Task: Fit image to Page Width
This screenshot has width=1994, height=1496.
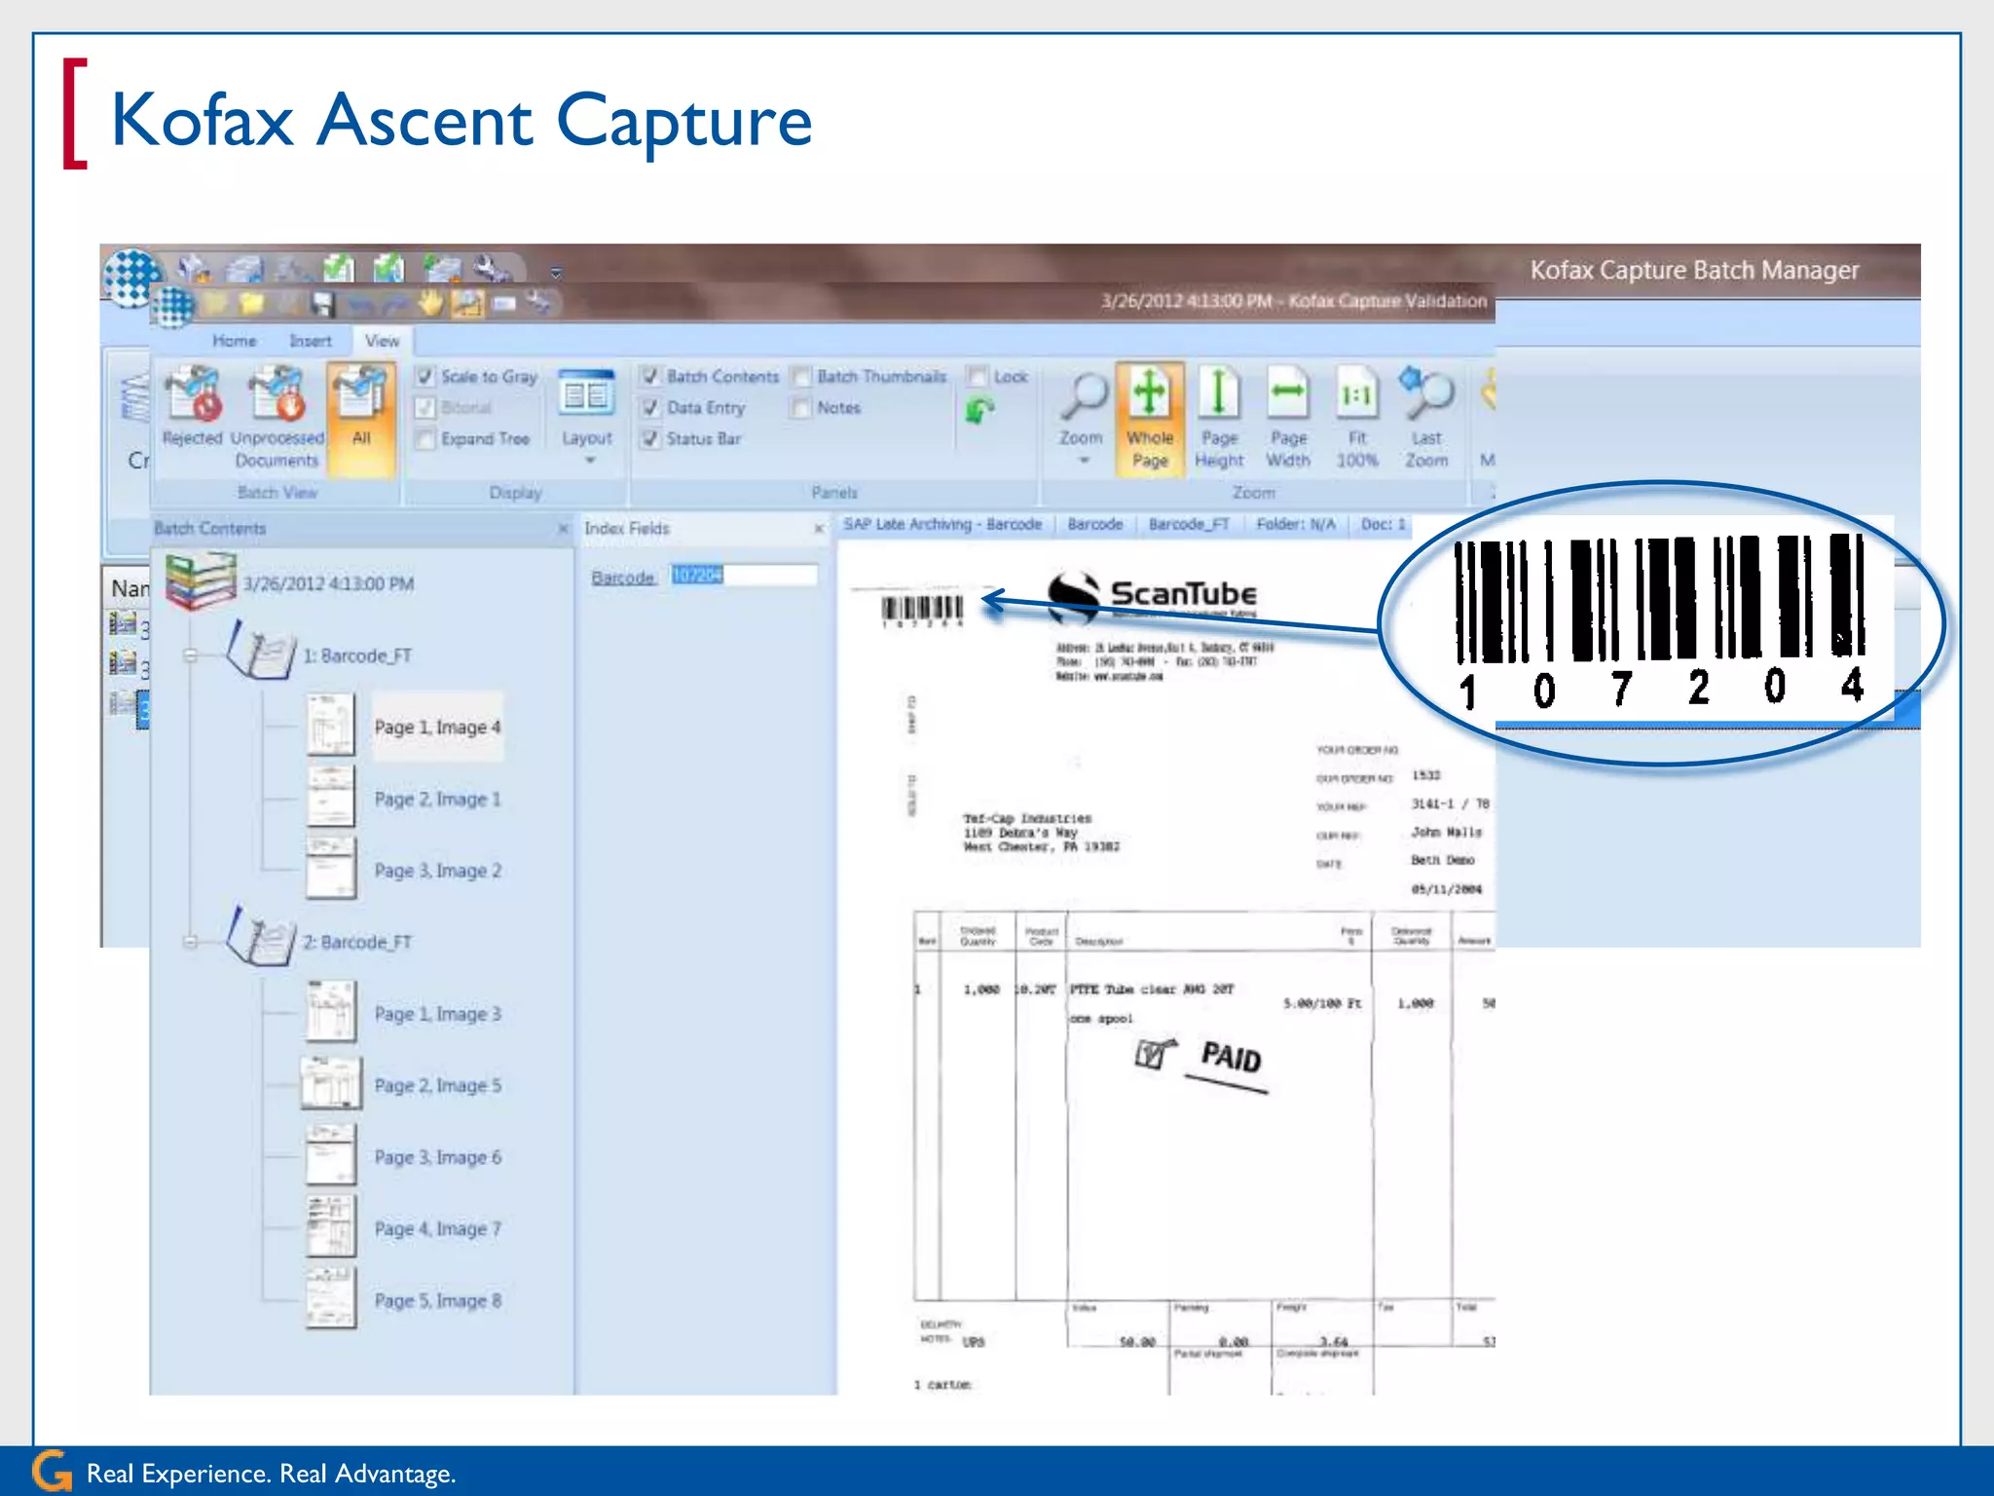Action: 1288,417
